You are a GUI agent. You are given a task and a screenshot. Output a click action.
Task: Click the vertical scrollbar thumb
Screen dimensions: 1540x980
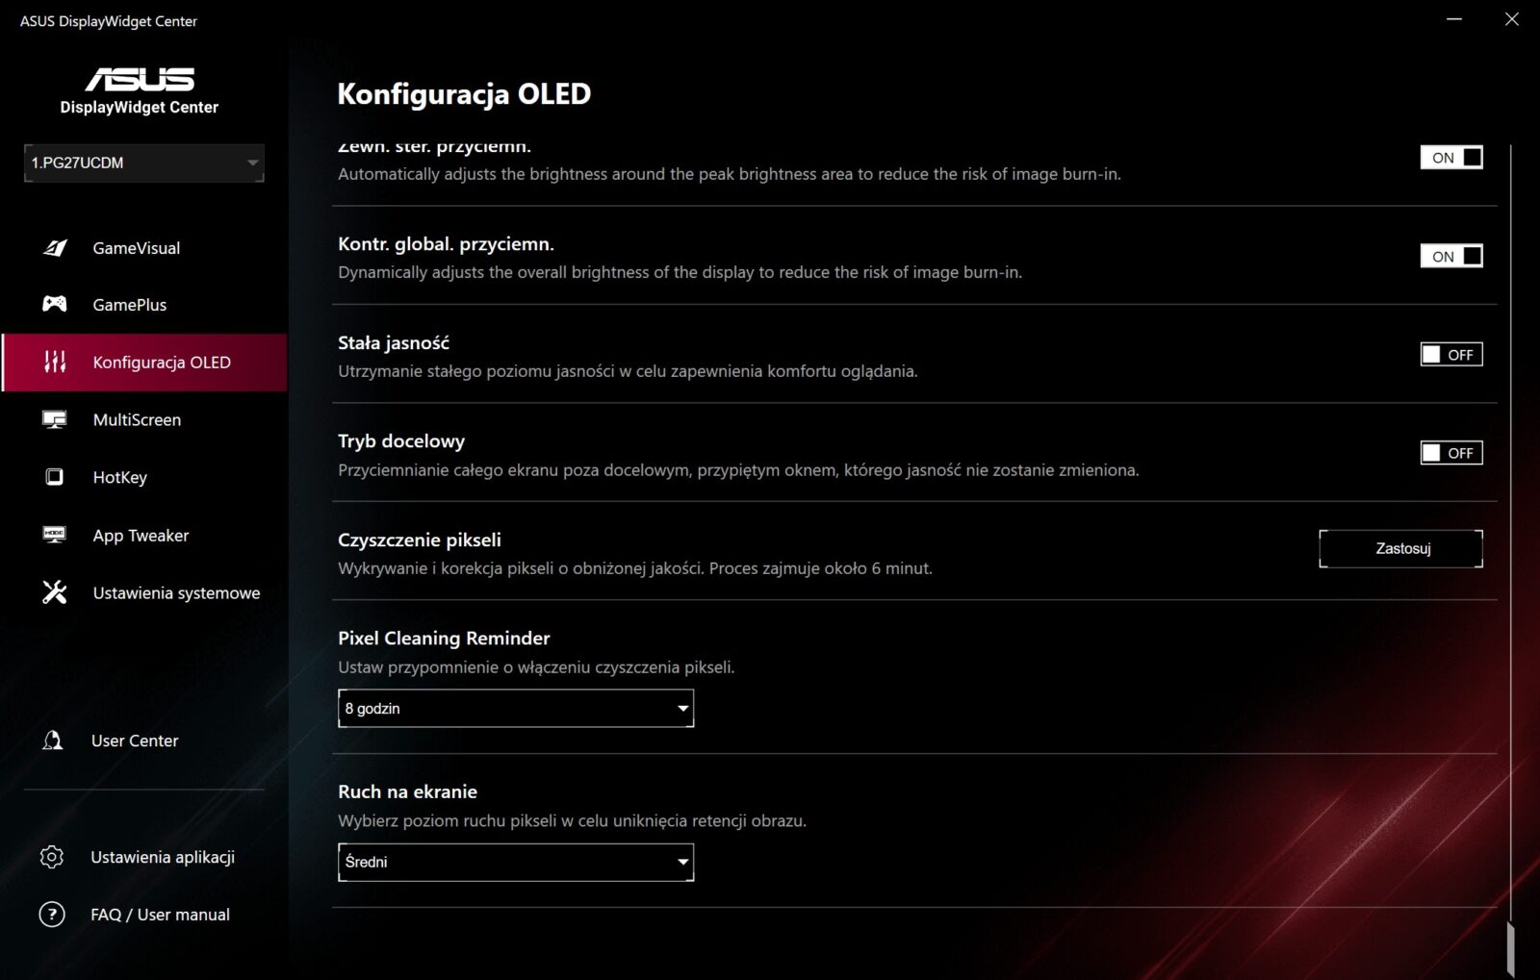click(1510, 948)
